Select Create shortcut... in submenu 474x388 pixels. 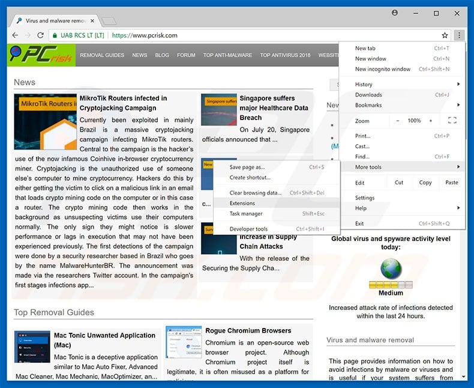pyautogui.click(x=277, y=177)
